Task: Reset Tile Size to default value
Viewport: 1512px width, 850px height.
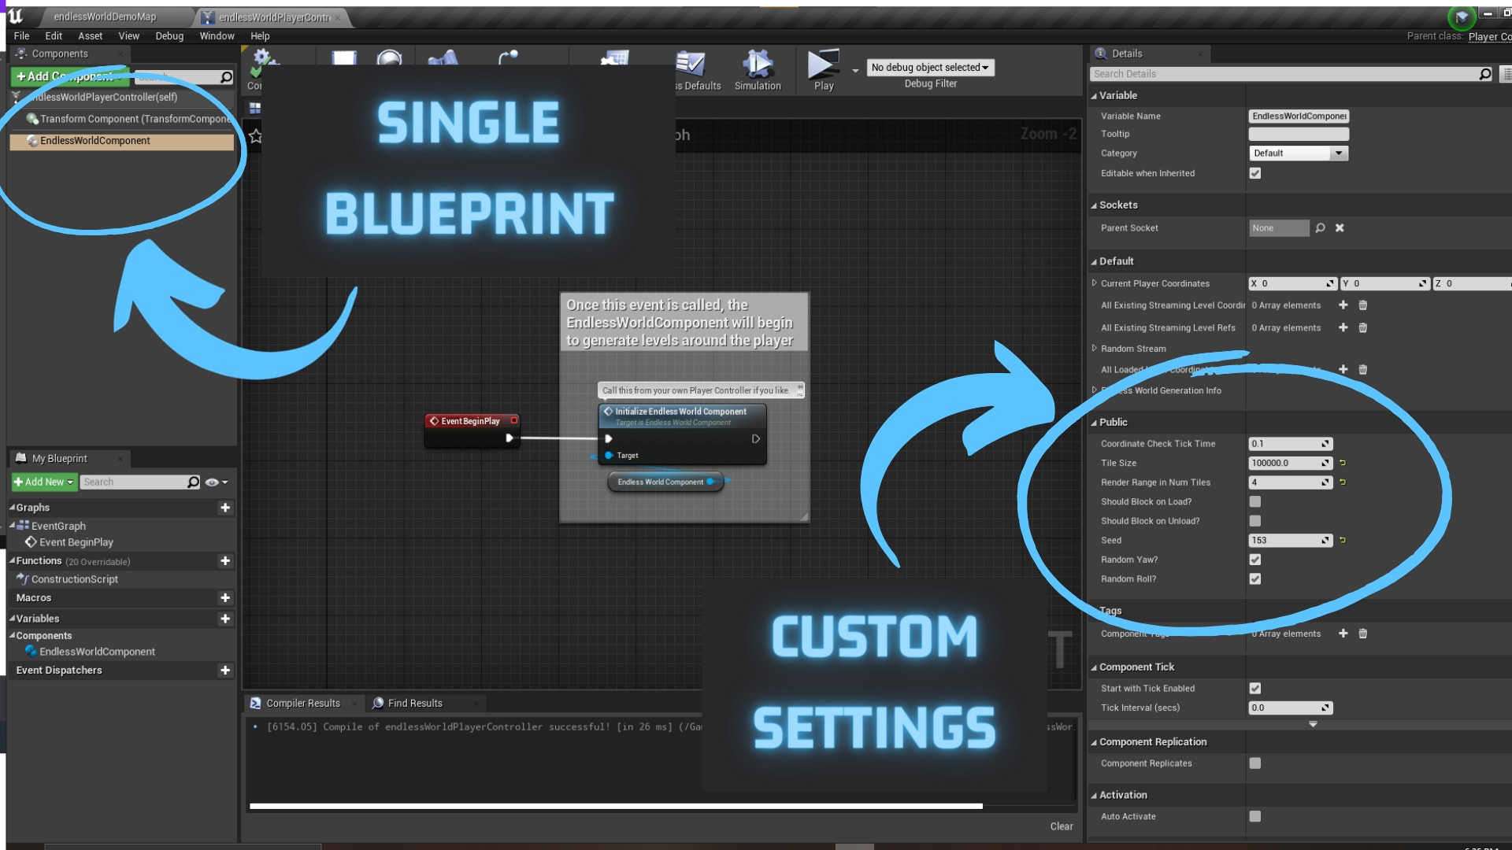Action: click(1343, 463)
